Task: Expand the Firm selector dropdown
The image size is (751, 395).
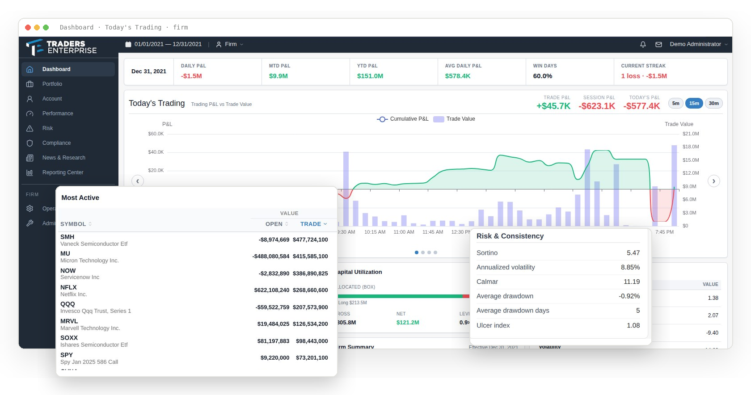Action: (x=230, y=44)
